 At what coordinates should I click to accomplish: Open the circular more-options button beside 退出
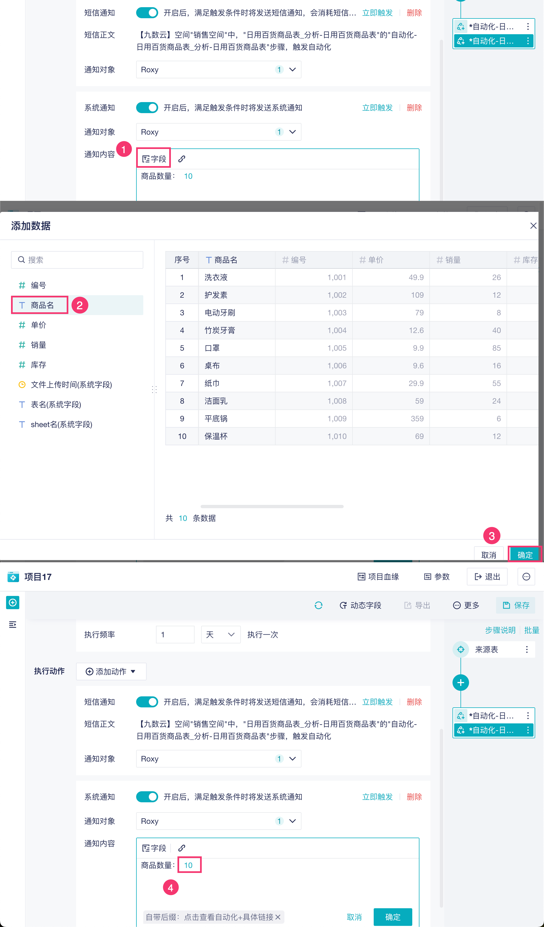click(526, 576)
